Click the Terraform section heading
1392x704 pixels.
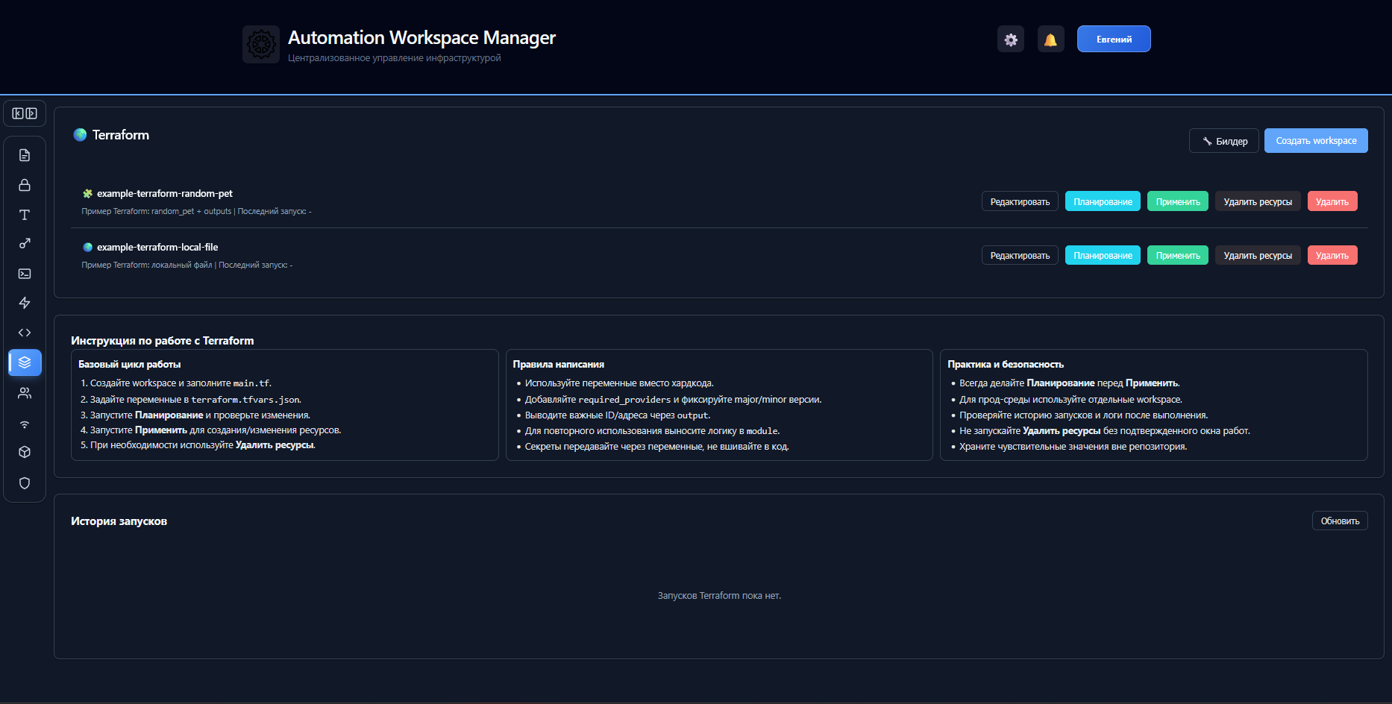click(x=121, y=135)
